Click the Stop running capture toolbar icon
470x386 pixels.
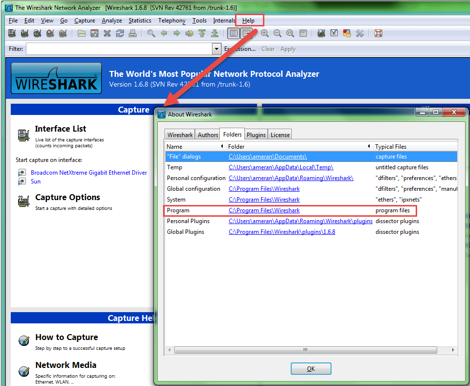(50, 33)
